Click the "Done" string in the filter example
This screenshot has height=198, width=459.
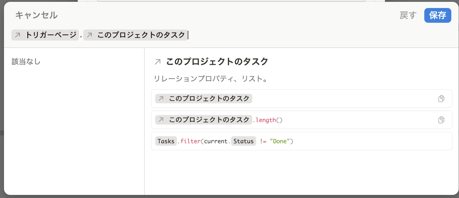pos(280,141)
